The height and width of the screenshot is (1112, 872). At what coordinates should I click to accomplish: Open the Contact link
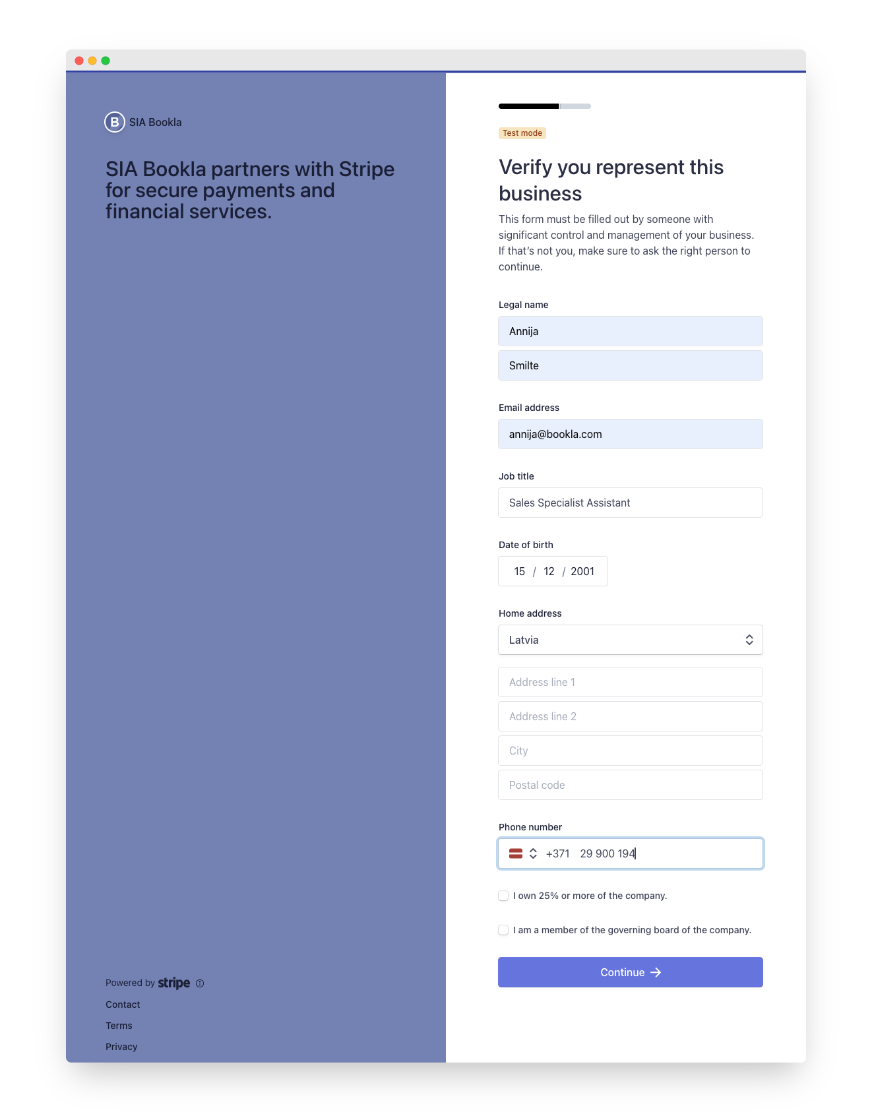123,1004
